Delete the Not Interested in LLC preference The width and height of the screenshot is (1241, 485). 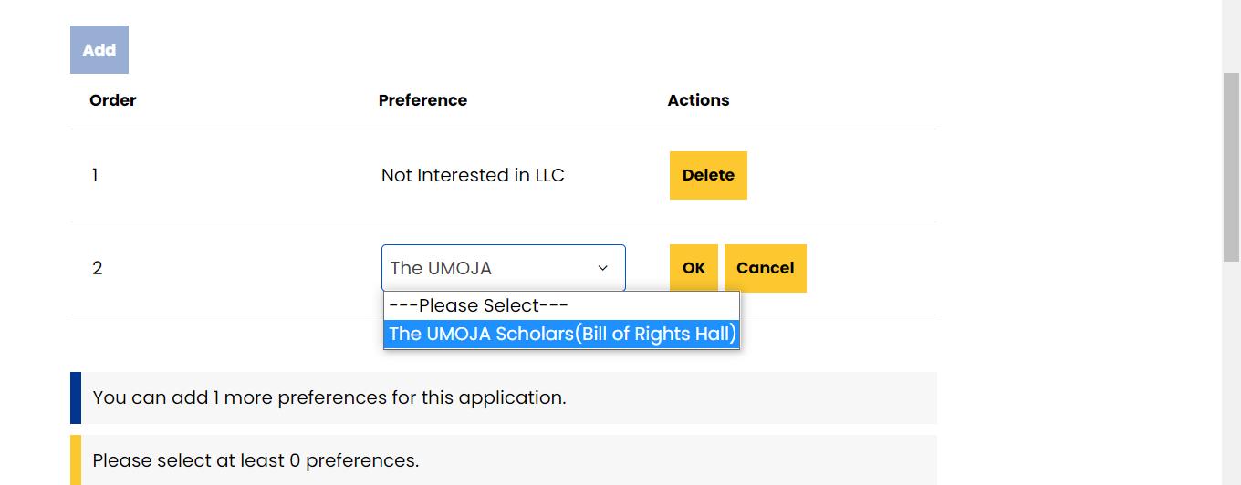pyautogui.click(x=708, y=175)
